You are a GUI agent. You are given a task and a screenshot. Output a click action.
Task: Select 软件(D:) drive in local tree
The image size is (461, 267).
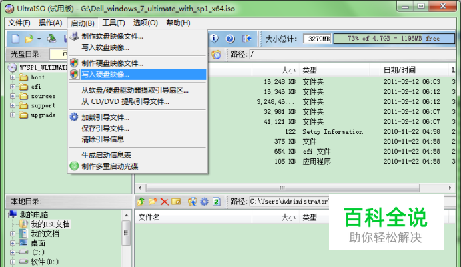45,262
